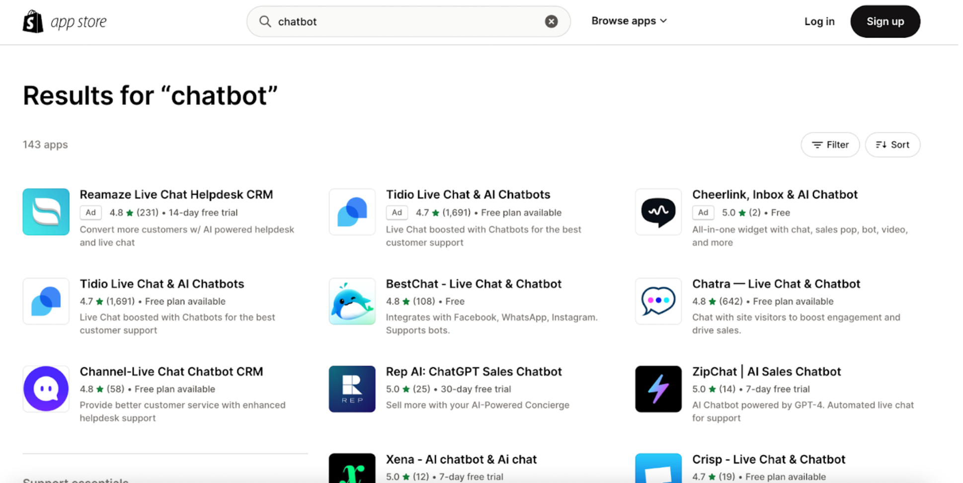This screenshot has height=483, width=963.
Task: Click the Ad badge on Cheerlink listing
Action: [703, 213]
